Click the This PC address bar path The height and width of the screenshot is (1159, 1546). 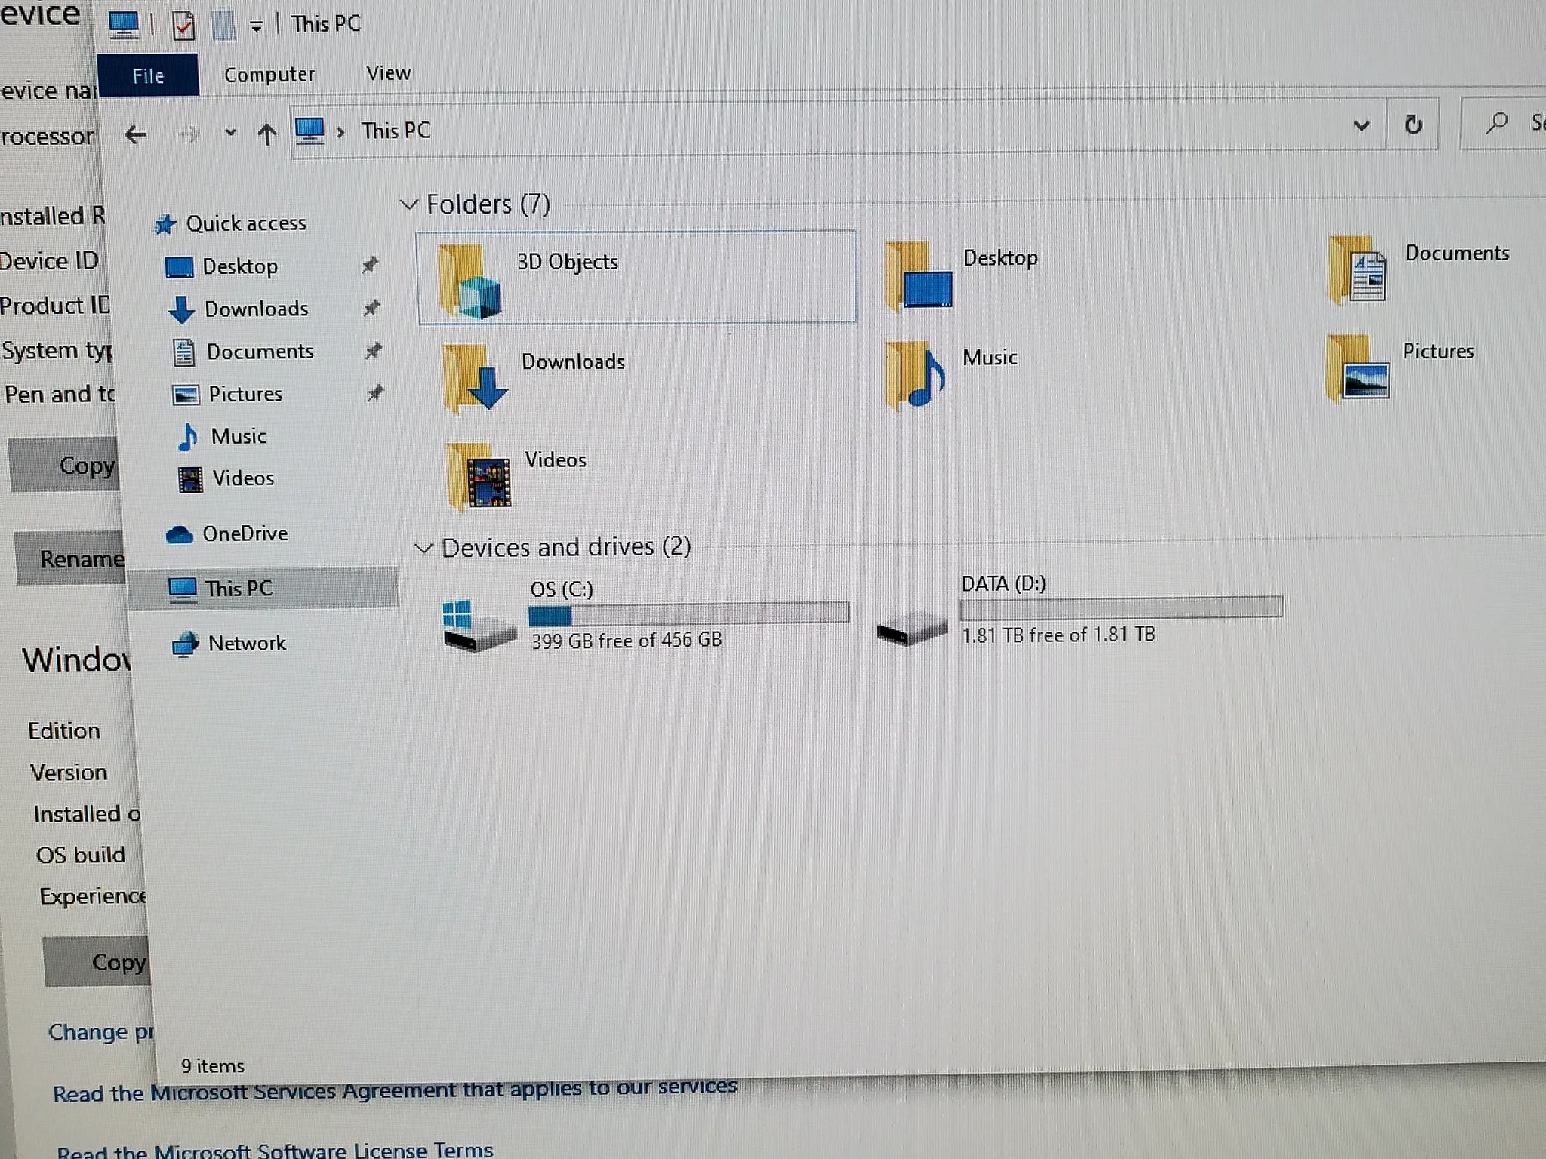[x=396, y=131]
